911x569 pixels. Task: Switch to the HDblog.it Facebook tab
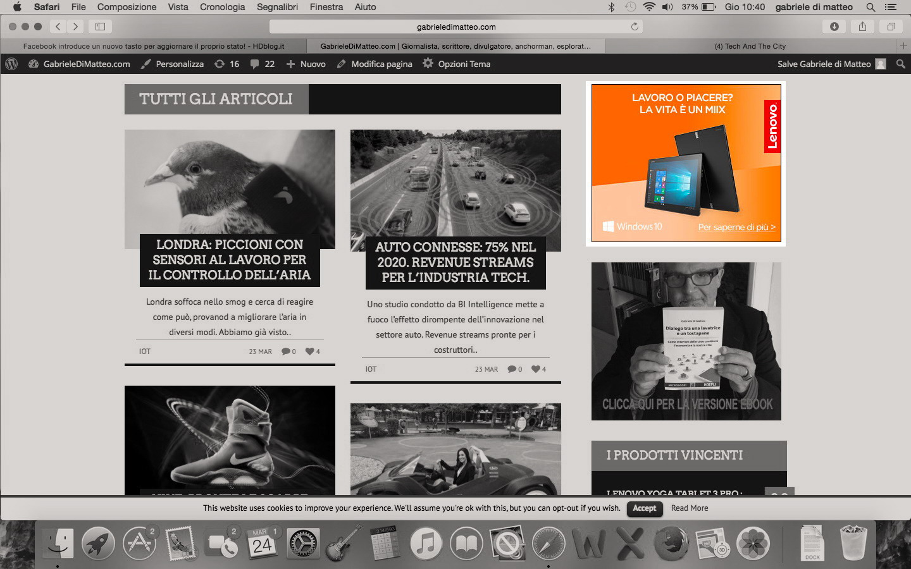[x=154, y=46]
